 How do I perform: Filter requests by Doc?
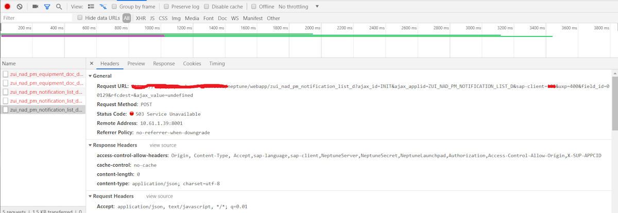tap(222, 18)
